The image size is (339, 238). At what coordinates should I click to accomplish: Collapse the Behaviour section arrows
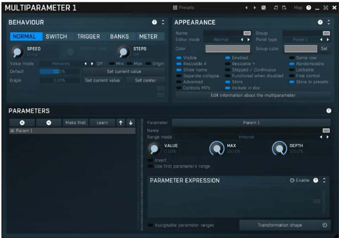point(163,23)
